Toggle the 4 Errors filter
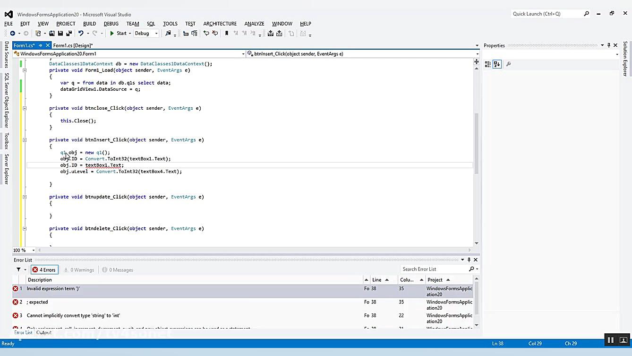 [44, 270]
